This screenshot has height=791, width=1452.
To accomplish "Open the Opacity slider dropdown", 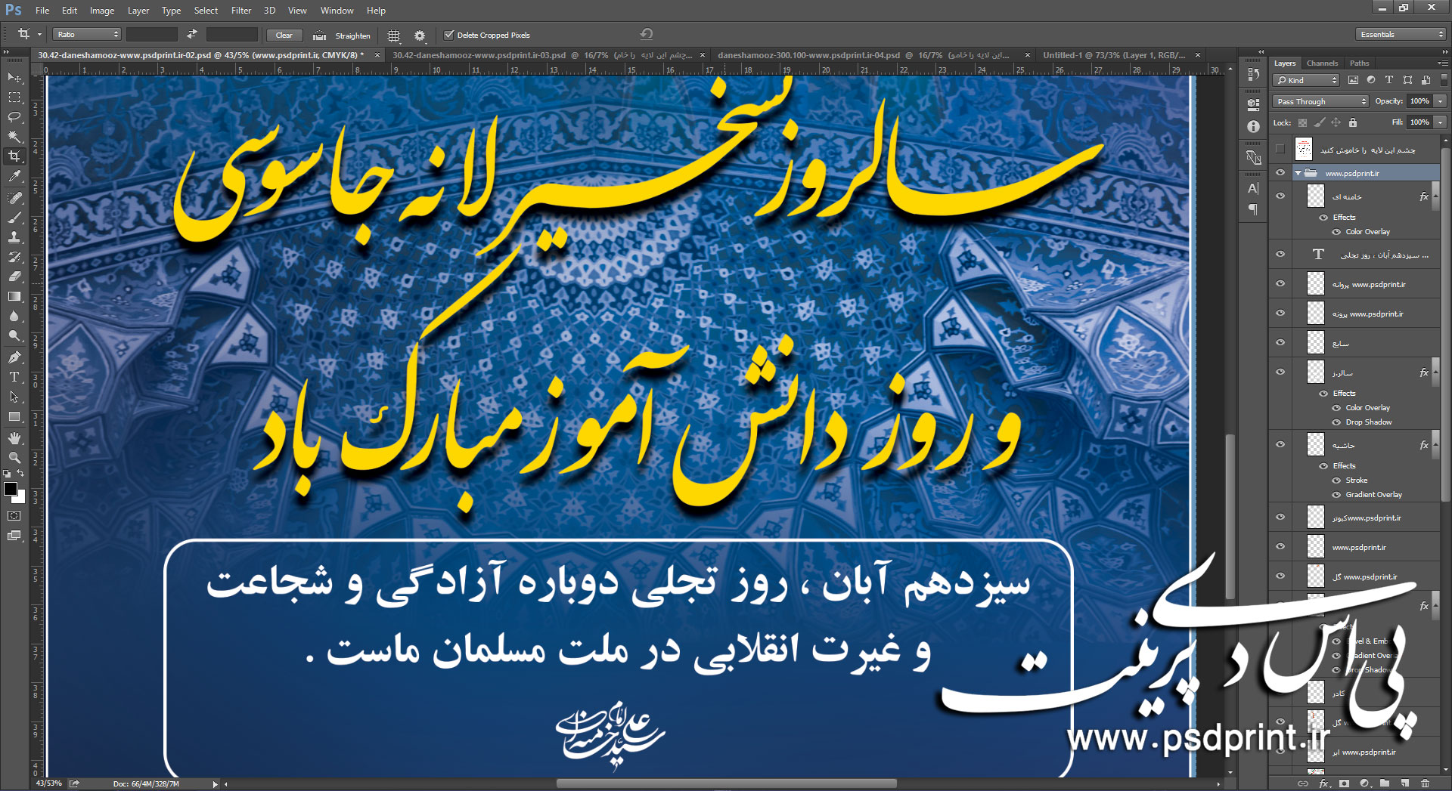I will [x=1441, y=101].
